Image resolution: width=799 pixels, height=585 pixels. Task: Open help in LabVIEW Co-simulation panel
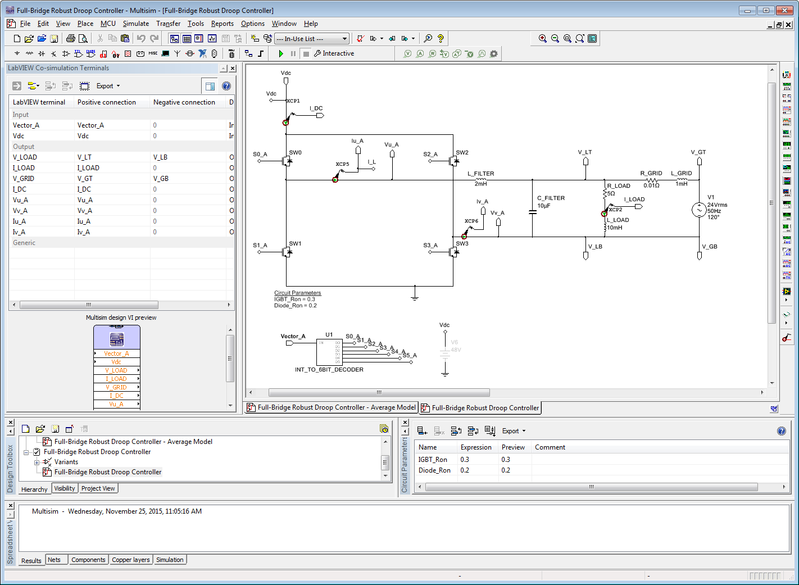226,86
